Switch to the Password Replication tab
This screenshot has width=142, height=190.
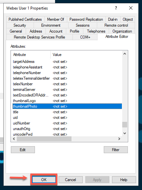tap(86, 19)
